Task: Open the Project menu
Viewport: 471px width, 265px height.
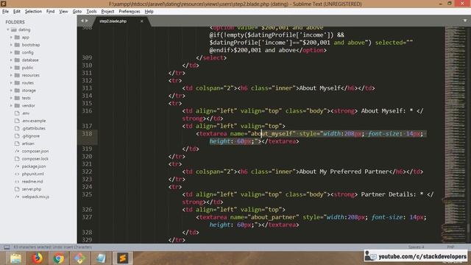Action: click(107, 12)
